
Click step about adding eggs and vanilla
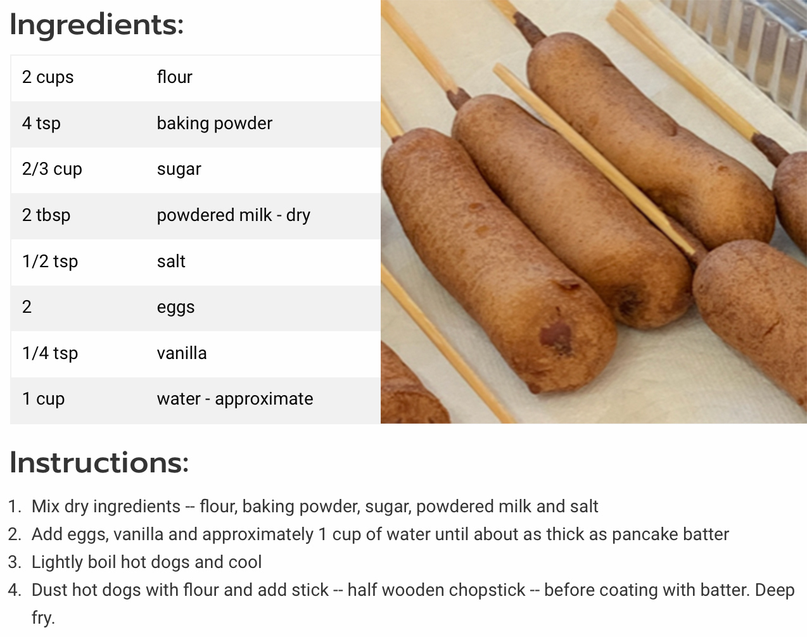pyautogui.click(x=380, y=534)
